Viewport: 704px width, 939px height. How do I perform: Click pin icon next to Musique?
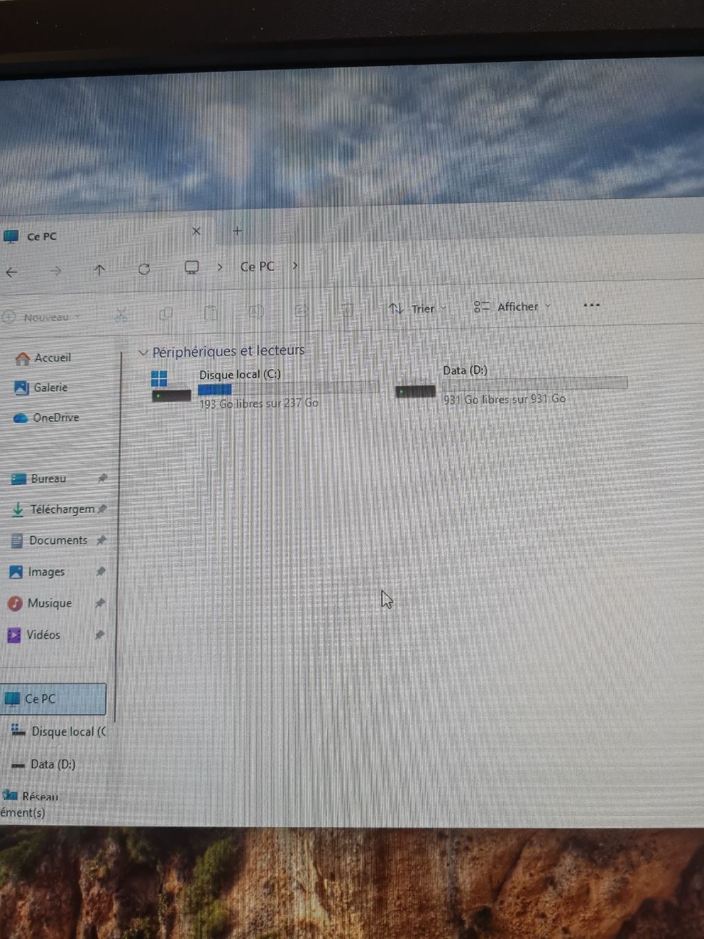click(100, 603)
